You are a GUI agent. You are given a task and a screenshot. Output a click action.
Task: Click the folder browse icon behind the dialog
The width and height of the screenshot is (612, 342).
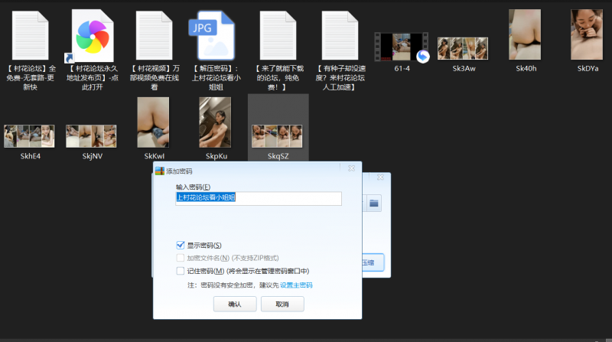pos(374,204)
